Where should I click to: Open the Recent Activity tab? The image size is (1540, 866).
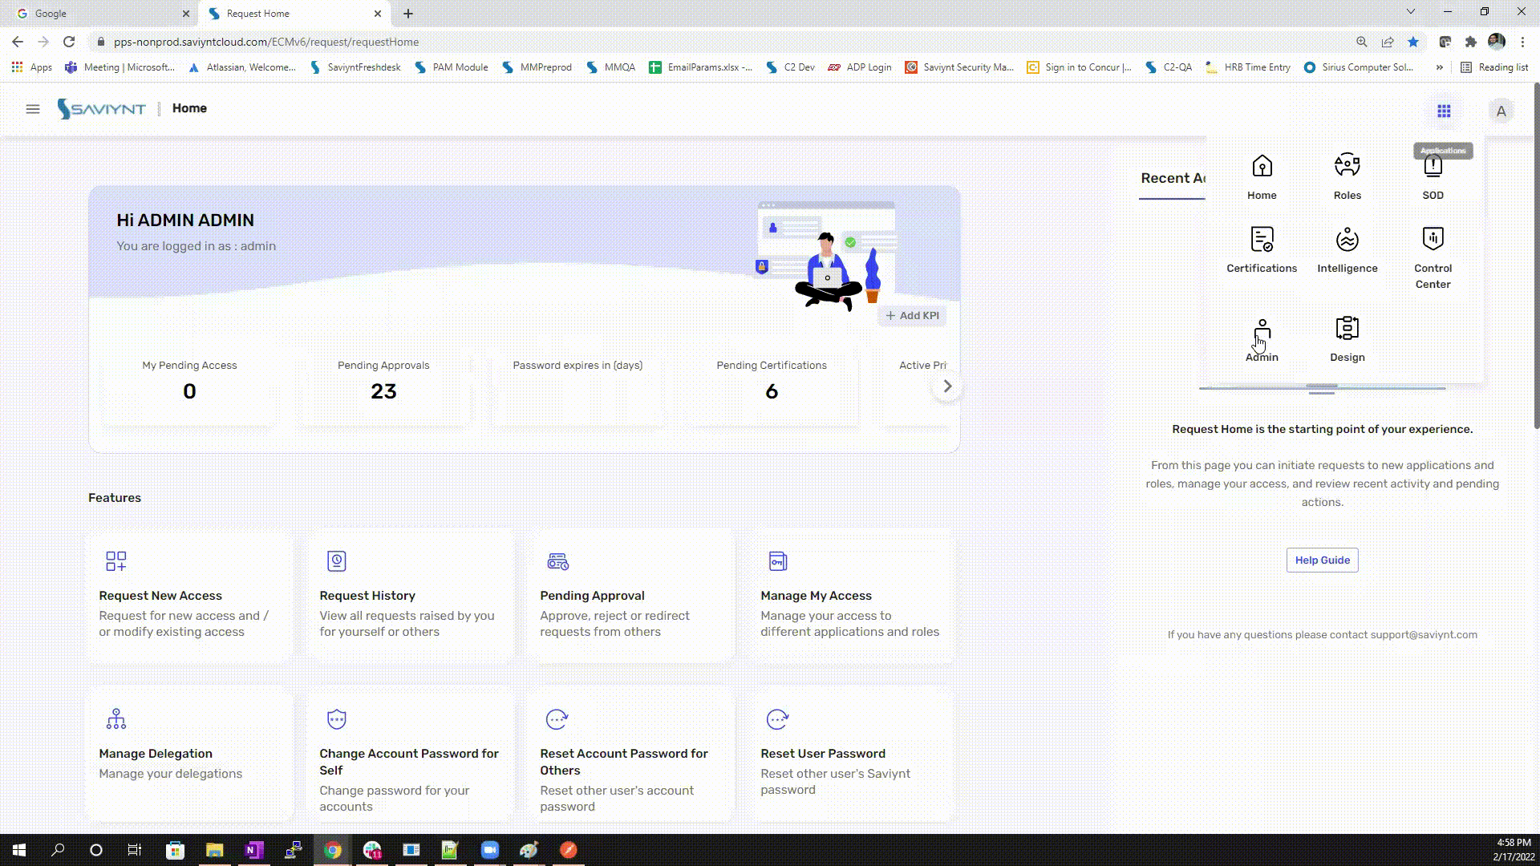[1173, 178]
